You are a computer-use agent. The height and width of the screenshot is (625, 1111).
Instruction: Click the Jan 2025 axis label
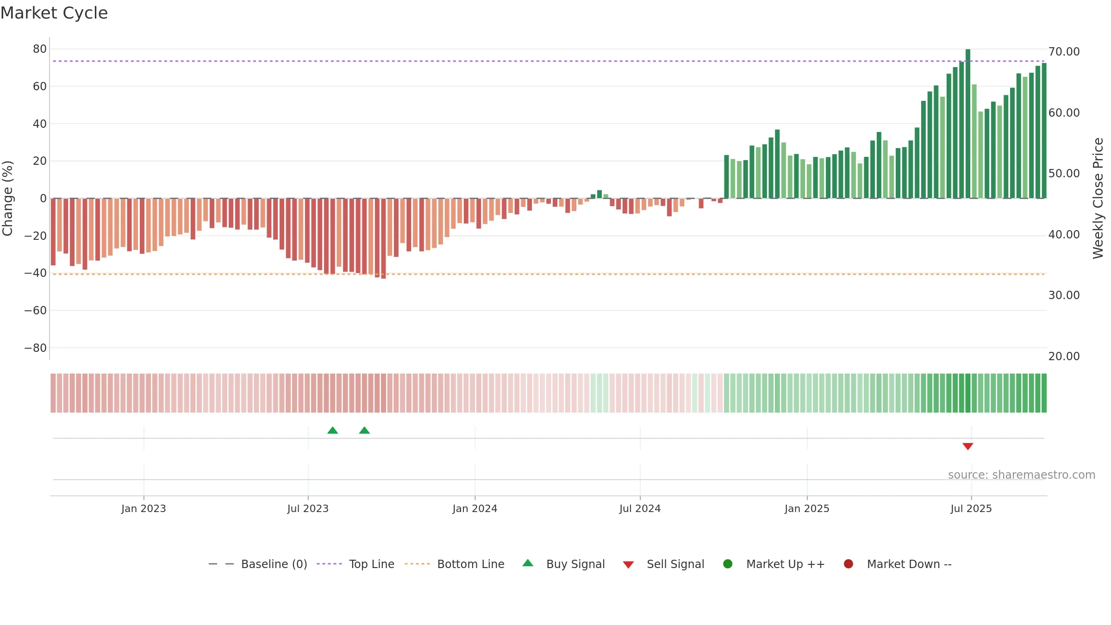(807, 508)
